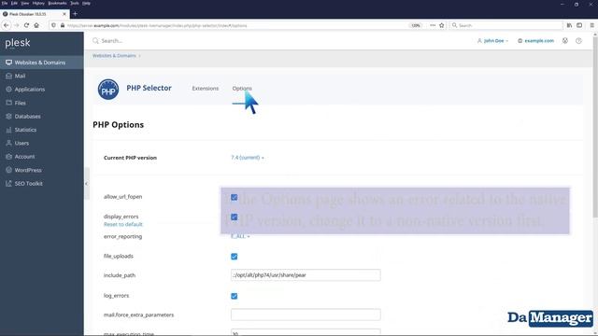This screenshot has height=336, width=598.
Task: Collapse the Plesk sidebar using its handle
Action: [x=87, y=184]
